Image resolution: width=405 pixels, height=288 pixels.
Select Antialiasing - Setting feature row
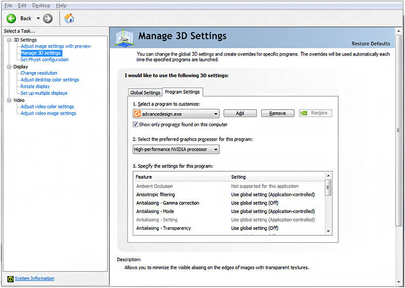coord(229,220)
